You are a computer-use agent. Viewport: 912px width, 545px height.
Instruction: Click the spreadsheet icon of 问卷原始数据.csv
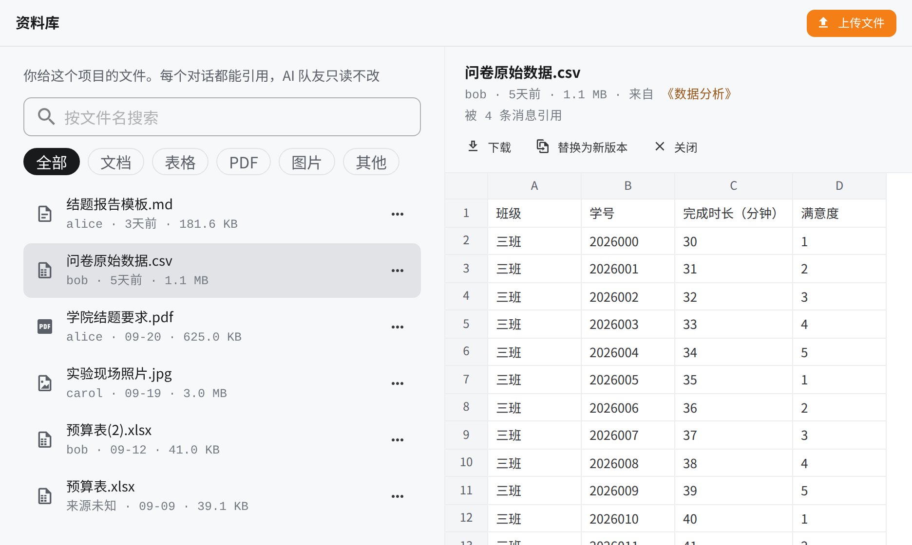[x=45, y=271]
